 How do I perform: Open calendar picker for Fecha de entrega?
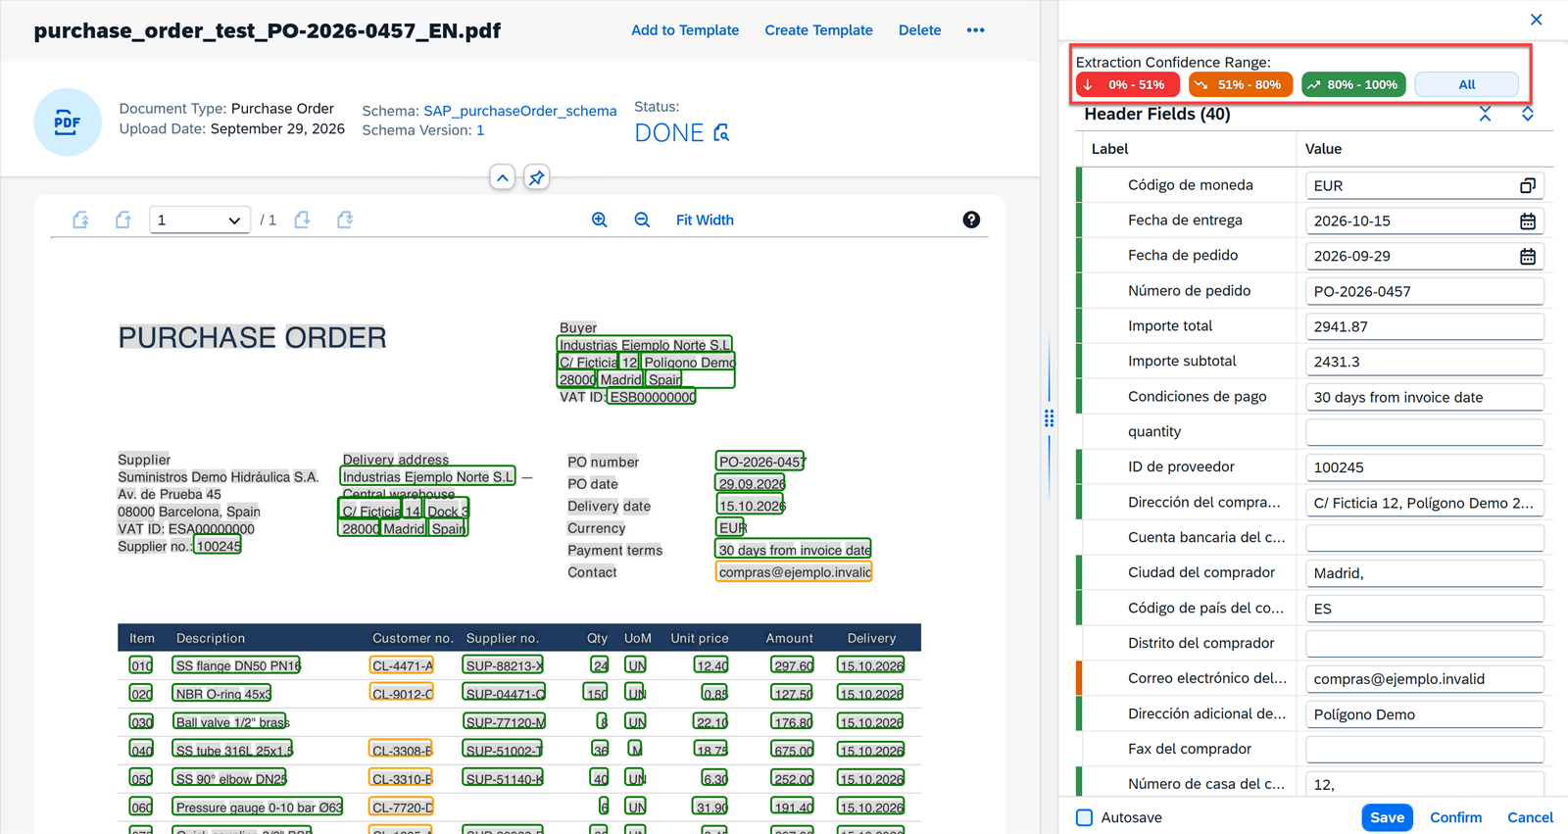[1527, 221]
